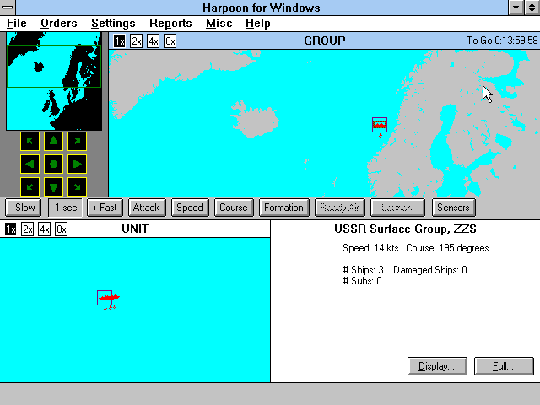Click the USSR Surface Group, ZZS title
This screenshot has width=540, height=405.
point(405,229)
